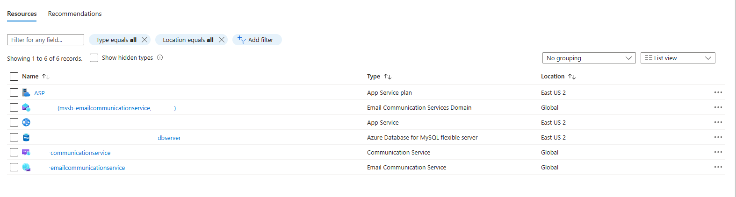This screenshot has height=197, width=736.
Task: Focus the Filter for any field input
Action: (x=45, y=40)
